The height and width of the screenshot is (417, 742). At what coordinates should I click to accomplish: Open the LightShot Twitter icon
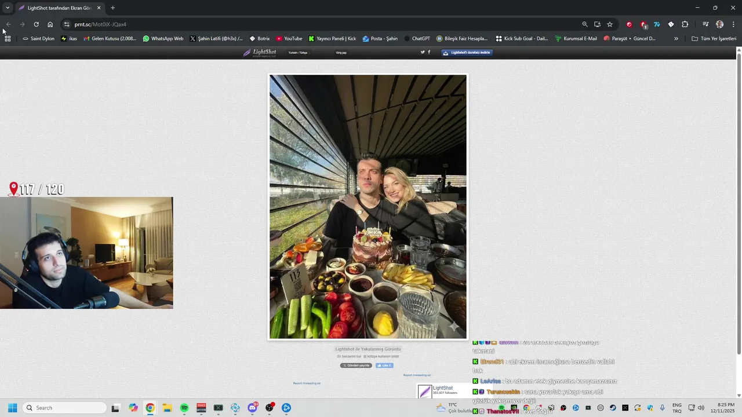[423, 52]
